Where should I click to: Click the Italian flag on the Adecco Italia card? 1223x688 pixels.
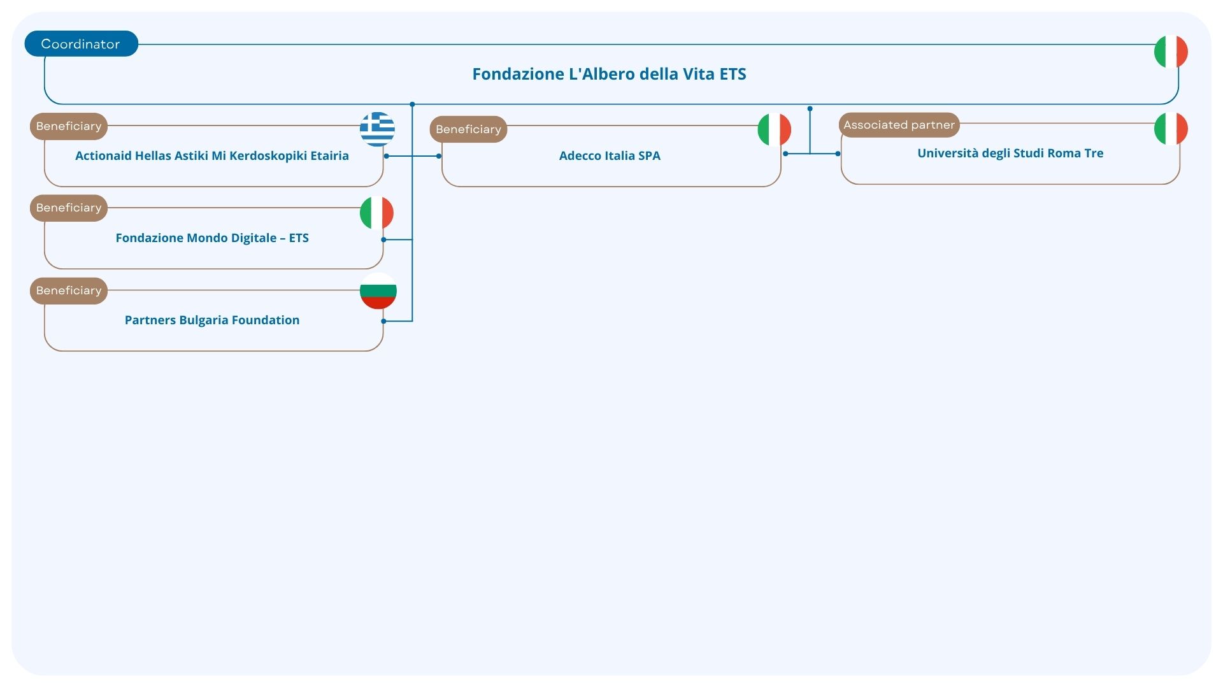pos(774,130)
